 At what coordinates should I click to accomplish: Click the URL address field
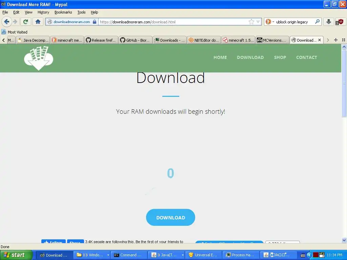click(174, 22)
